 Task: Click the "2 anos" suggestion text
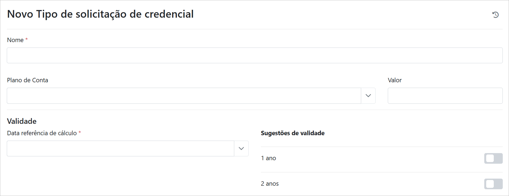tap(270, 184)
